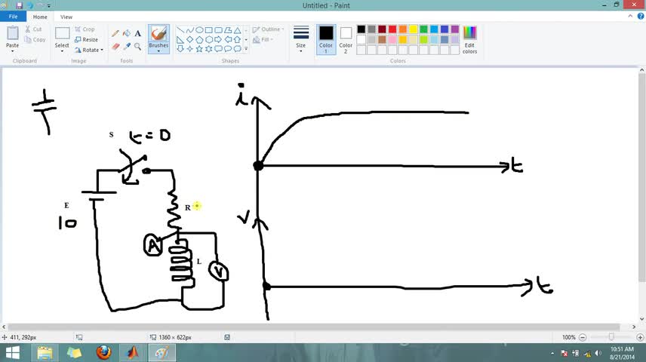Expand the Shapes gallery more arrow
The width and height of the screenshot is (646, 362).
tap(246, 49)
